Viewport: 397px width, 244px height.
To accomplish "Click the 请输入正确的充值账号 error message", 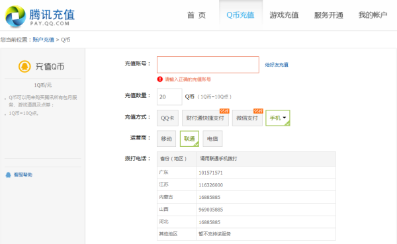I will coord(188,79).
